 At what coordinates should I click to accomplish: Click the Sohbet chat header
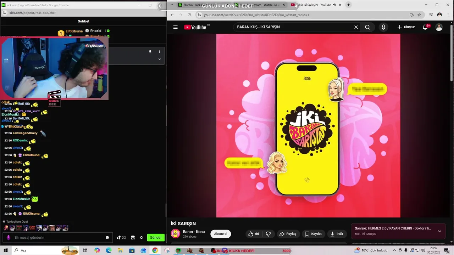click(83, 21)
